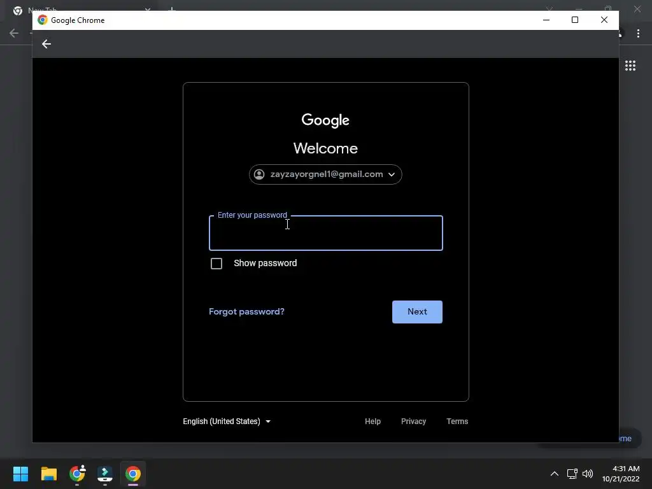The image size is (652, 489).
Task: Open network status in system tray
Action: 572,474
